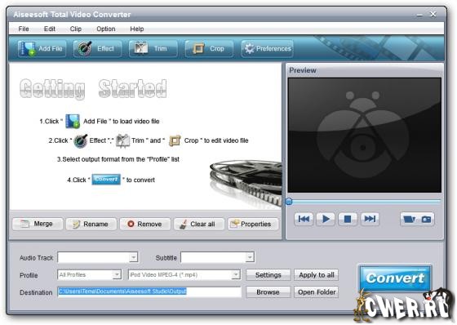The height and width of the screenshot is (325, 457).
Task: Skip to next frame in preview
Action: point(370,219)
